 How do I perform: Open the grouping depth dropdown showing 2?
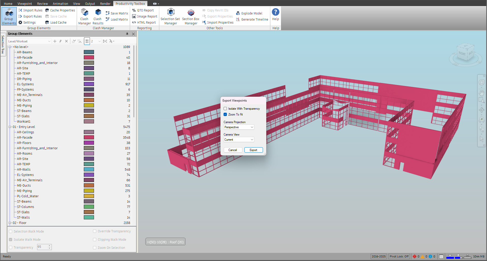click(x=96, y=41)
